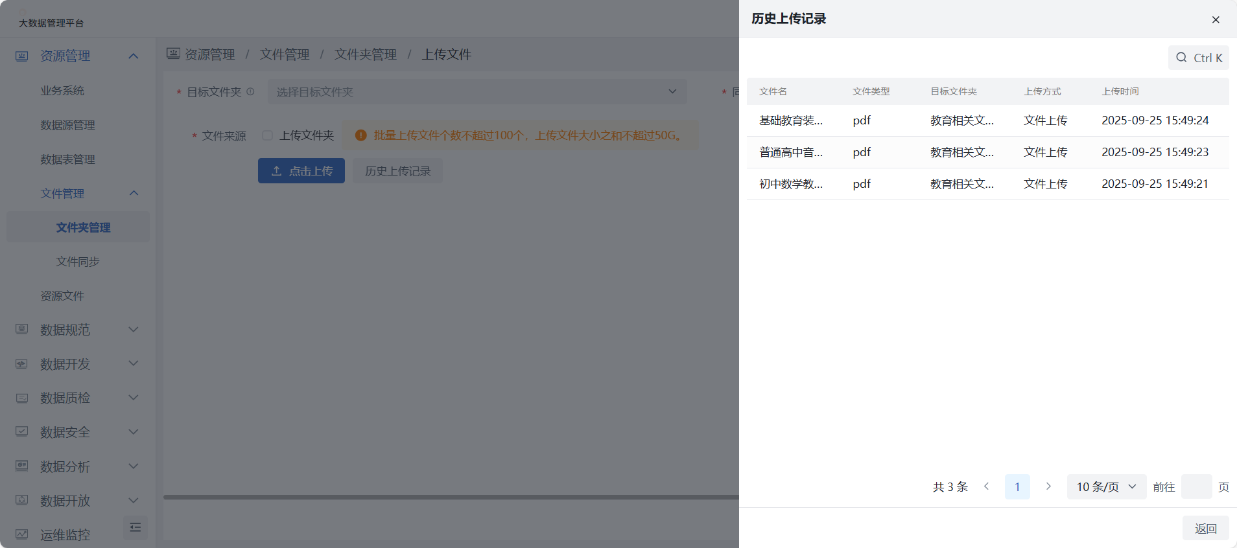The height and width of the screenshot is (548, 1237).
Task: Click the info icon beside 目标文件夹
Action: pos(250,92)
